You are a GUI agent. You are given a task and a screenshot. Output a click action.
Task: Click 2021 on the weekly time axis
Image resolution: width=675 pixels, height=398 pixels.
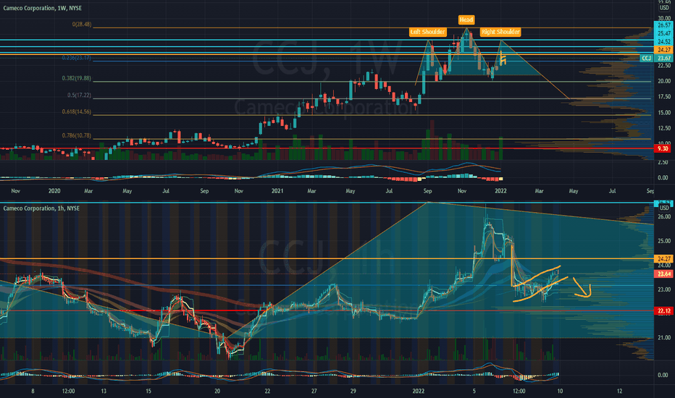277,191
